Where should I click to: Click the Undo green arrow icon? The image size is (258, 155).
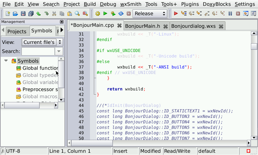click(38, 14)
